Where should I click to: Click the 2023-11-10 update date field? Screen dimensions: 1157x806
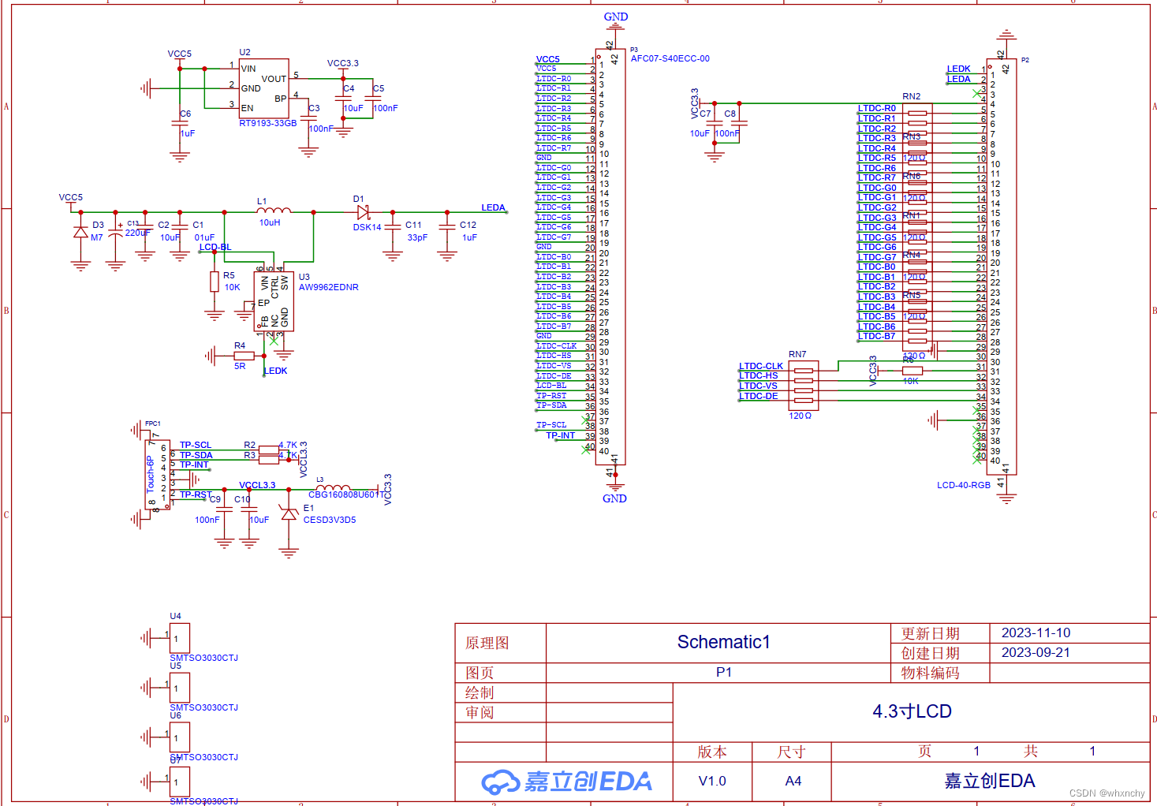click(x=1036, y=632)
